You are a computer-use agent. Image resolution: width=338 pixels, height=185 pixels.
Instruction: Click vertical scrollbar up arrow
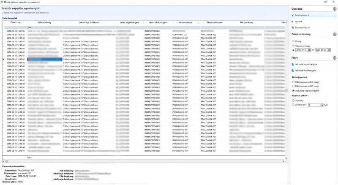(x=286, y=22)
